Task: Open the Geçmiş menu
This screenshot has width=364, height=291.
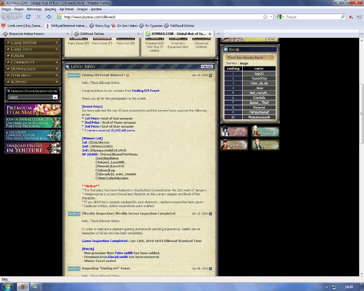Action: pos(50,9)
